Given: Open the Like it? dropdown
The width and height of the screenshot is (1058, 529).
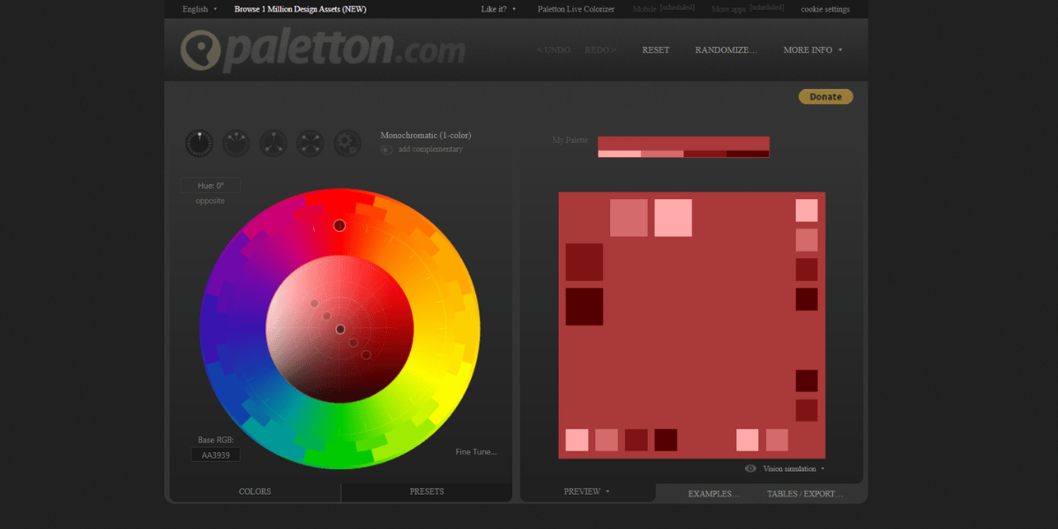Looking at the screenshot, I should click(499, 9).
